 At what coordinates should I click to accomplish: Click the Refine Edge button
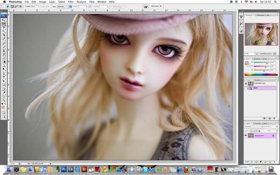point(118,7)
